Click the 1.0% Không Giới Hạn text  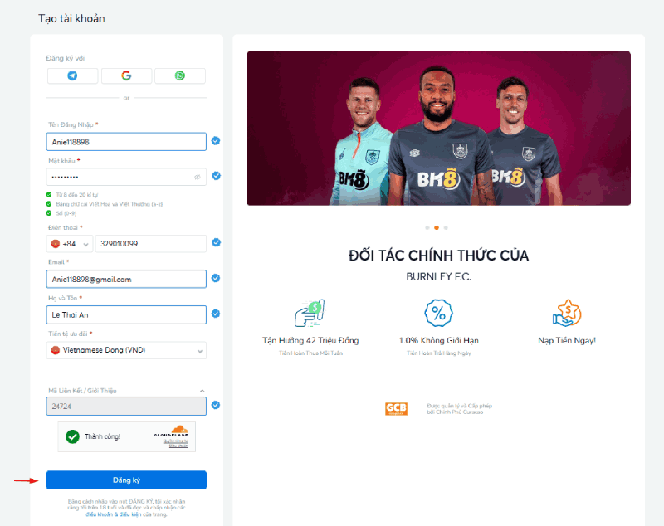click(x=439, y=341)
